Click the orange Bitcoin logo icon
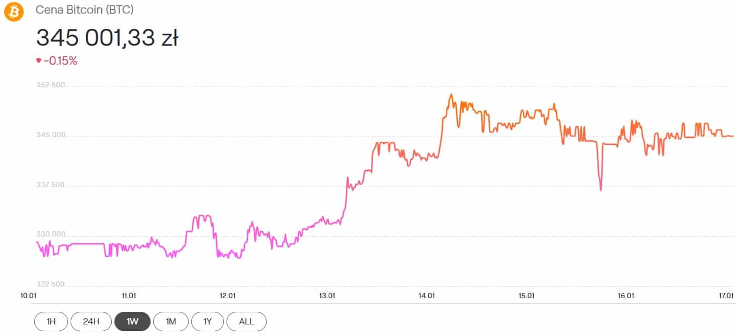 point(14,11)
